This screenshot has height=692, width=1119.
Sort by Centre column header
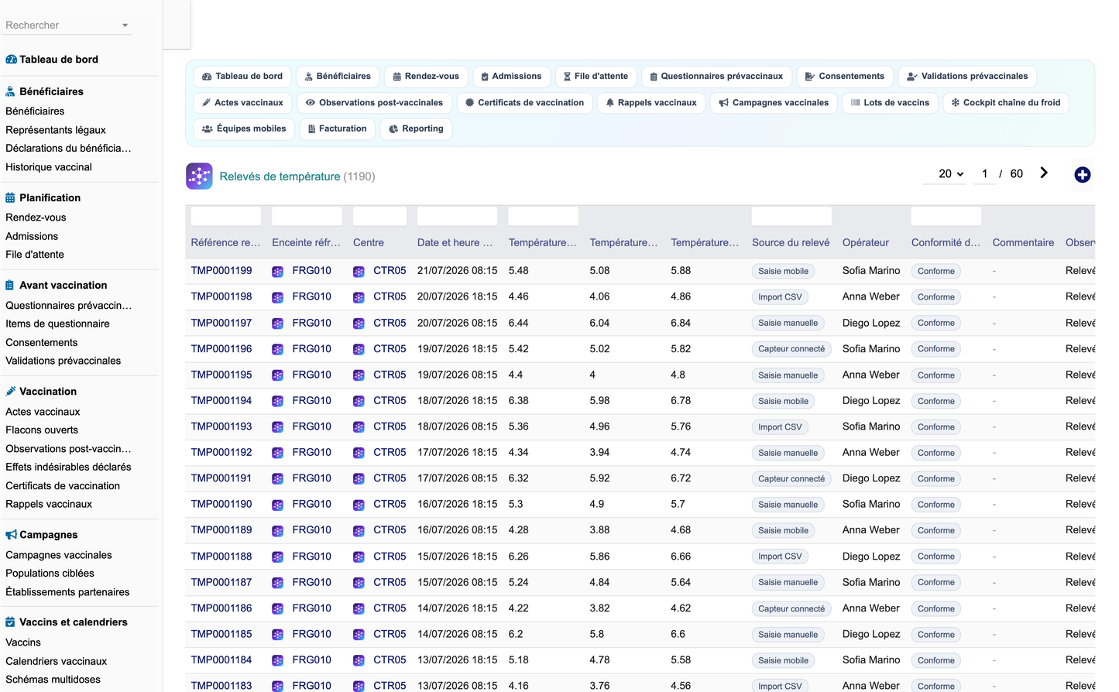[369, 243]
